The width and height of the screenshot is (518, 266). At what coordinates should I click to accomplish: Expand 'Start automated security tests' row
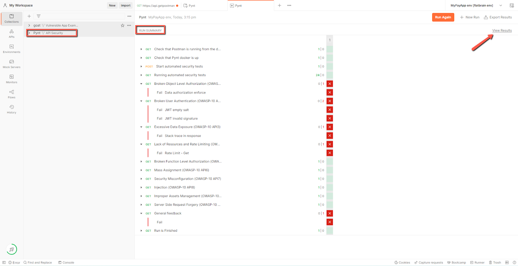(141, 66)
